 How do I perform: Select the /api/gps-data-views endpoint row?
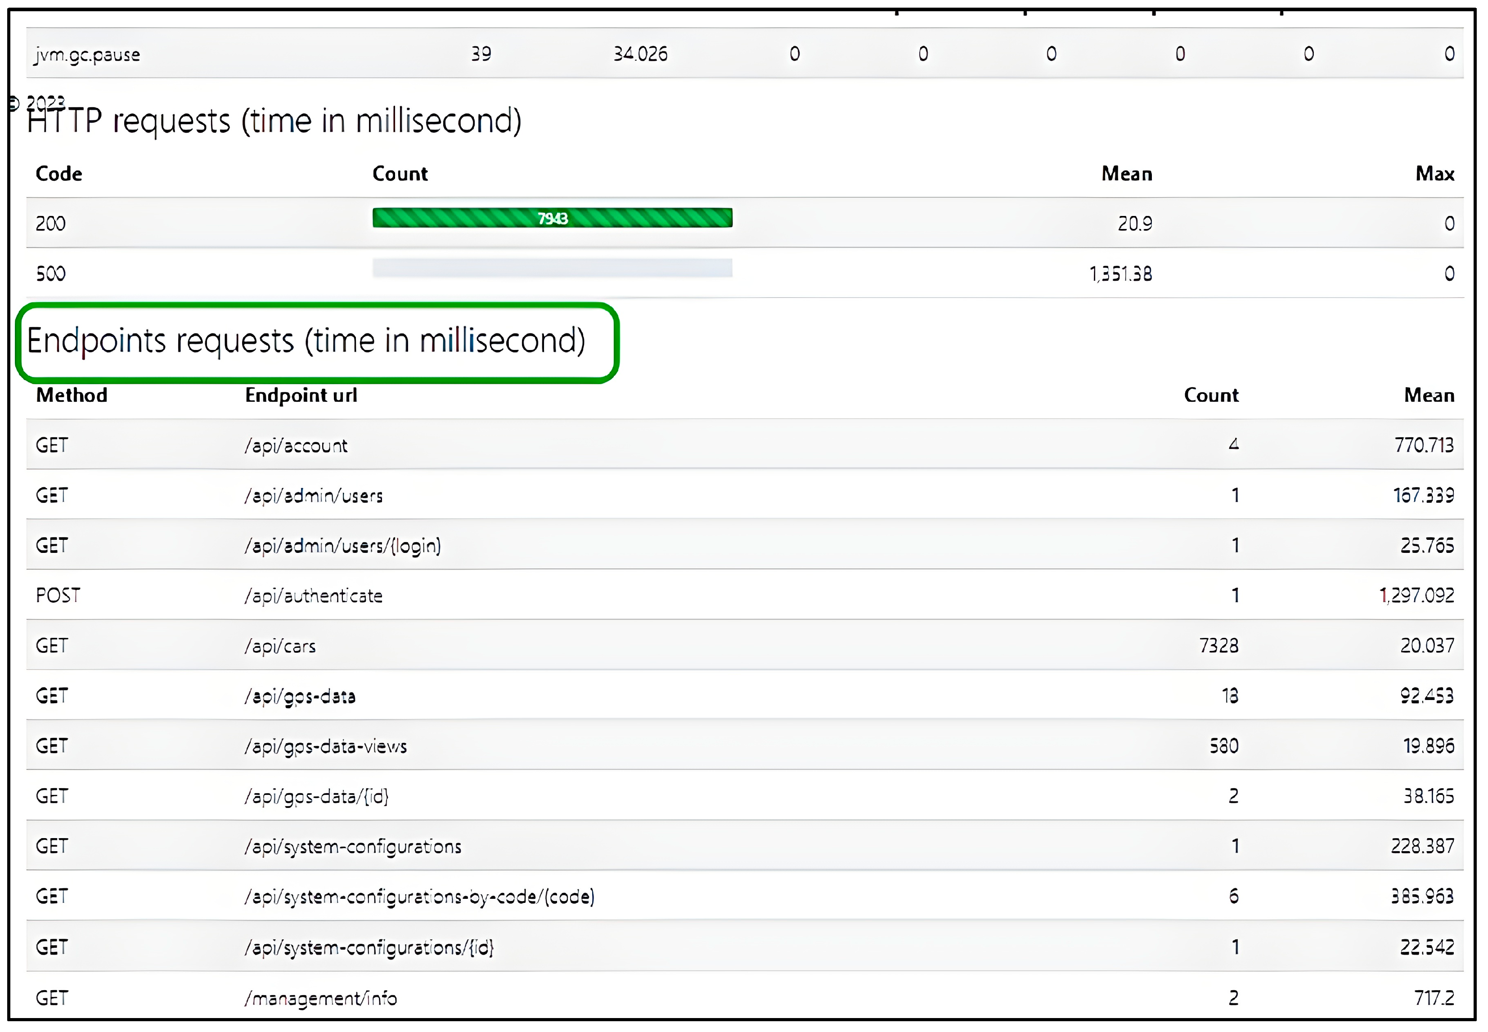coord(325,746)
